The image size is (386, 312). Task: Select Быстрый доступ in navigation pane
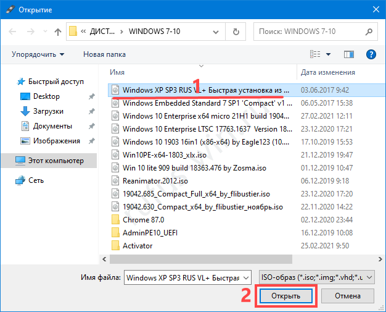[50, 82]
